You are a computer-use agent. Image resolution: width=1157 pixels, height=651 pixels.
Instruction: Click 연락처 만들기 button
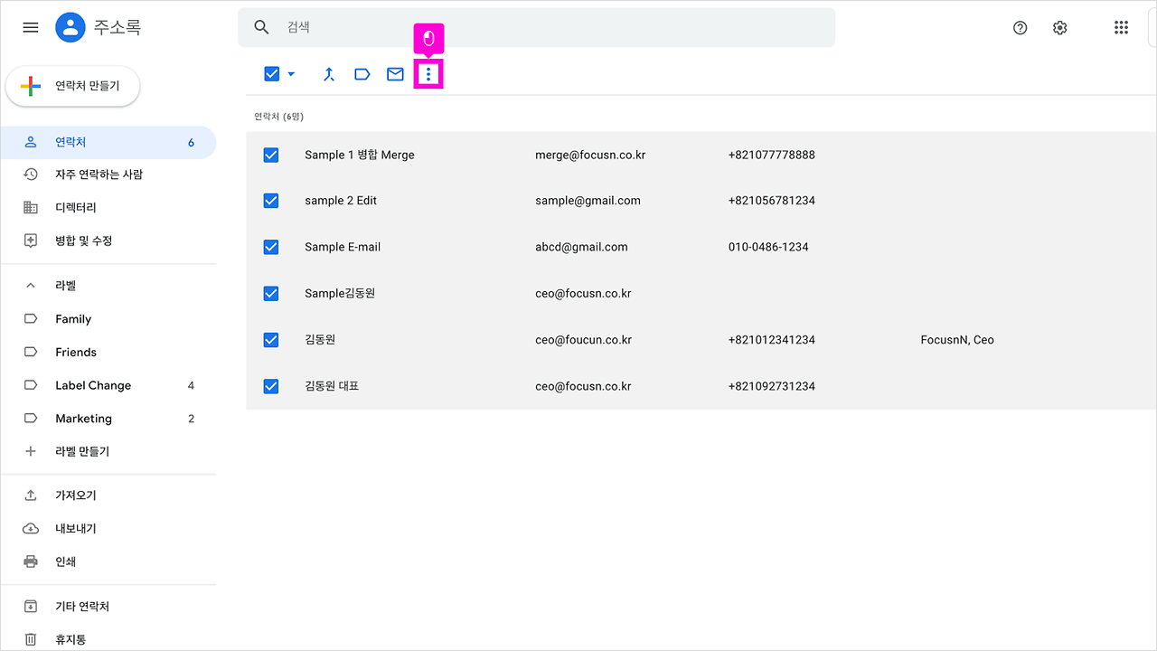pos(73,86)
